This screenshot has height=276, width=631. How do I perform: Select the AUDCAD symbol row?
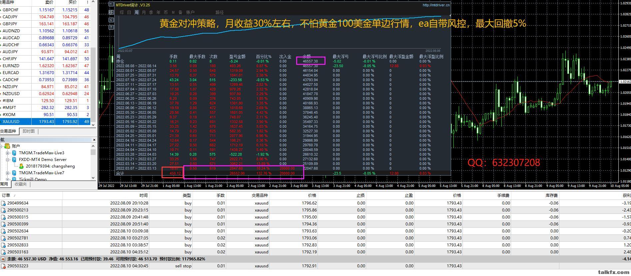coord(45,38)
